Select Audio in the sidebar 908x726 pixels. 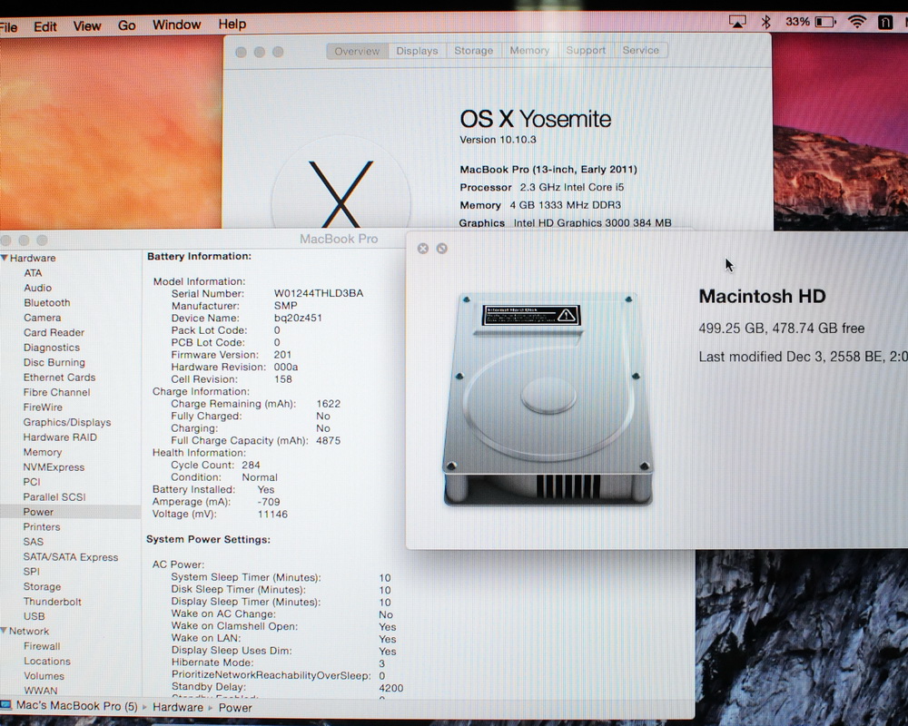point(37,288)
